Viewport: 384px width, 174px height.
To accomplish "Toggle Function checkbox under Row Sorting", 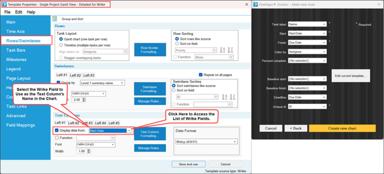I will coord(175,57).
